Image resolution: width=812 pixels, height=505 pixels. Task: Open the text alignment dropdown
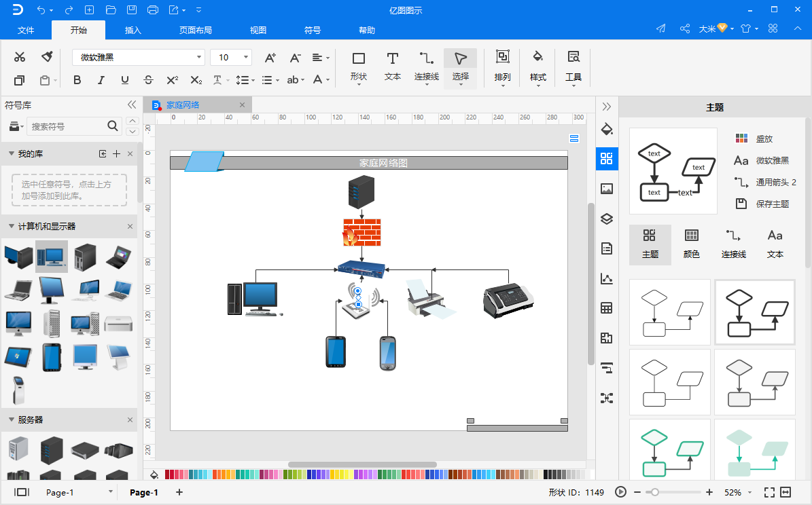[321, 58]
